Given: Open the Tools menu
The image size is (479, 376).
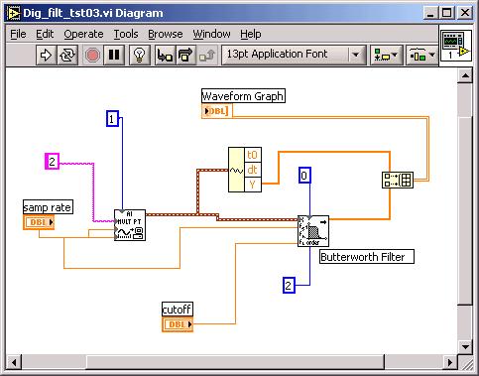Looking at the screenshot, I should point(126,34).
